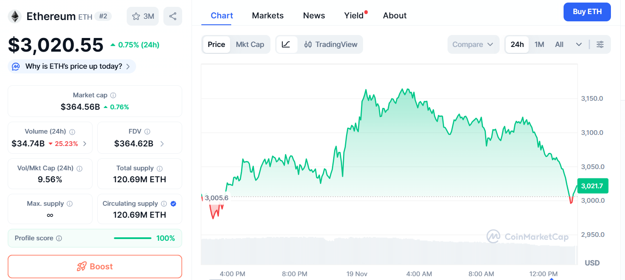Screen dimensions: 625x280
Task: Click the Profile score progress bar
Action: (133, 238)
